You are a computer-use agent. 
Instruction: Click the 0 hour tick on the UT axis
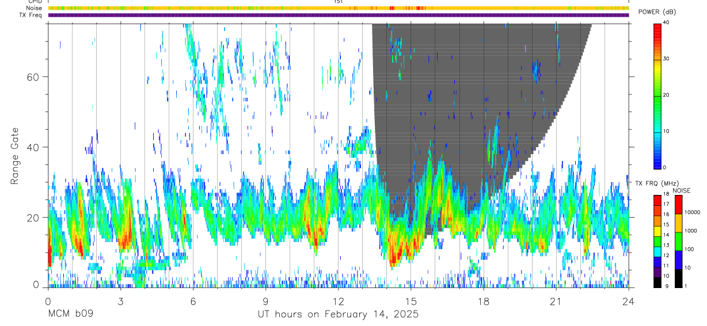(48, 301)
